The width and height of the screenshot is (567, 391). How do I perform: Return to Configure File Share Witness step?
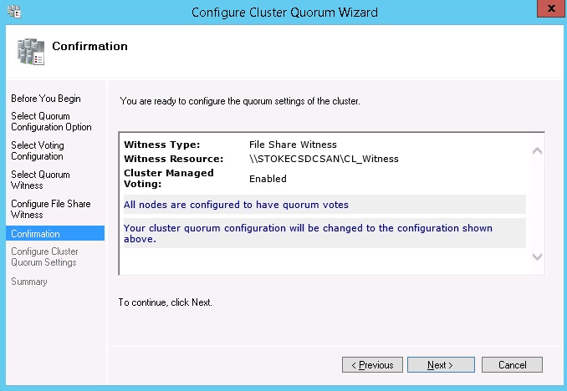pos(50,209)
